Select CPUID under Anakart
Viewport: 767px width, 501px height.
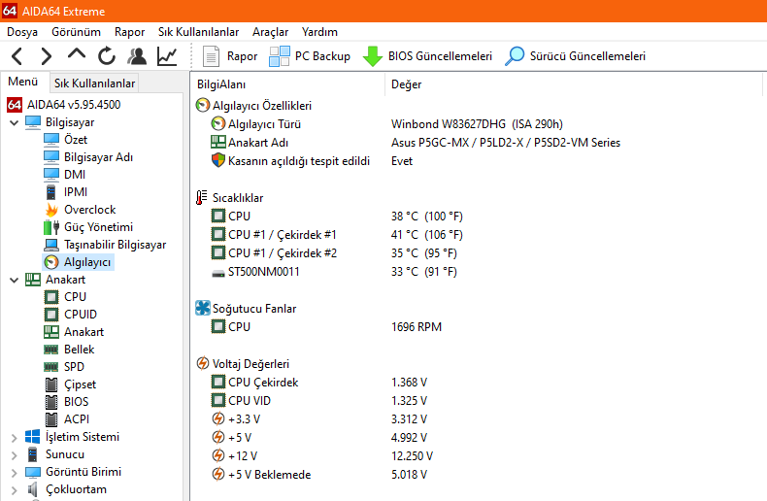click(x=80, y=315)
